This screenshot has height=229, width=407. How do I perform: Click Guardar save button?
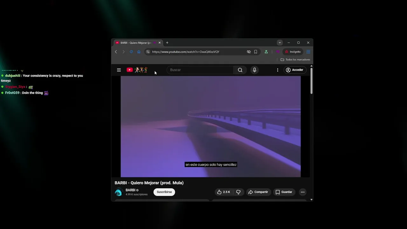pyautogui.click(x=284, y=192)
